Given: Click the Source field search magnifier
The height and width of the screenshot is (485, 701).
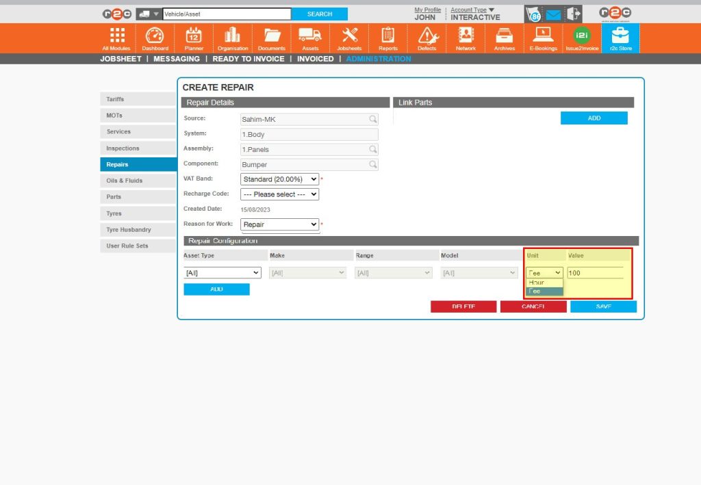Looking at the screenshot, I should coord(373,119).
